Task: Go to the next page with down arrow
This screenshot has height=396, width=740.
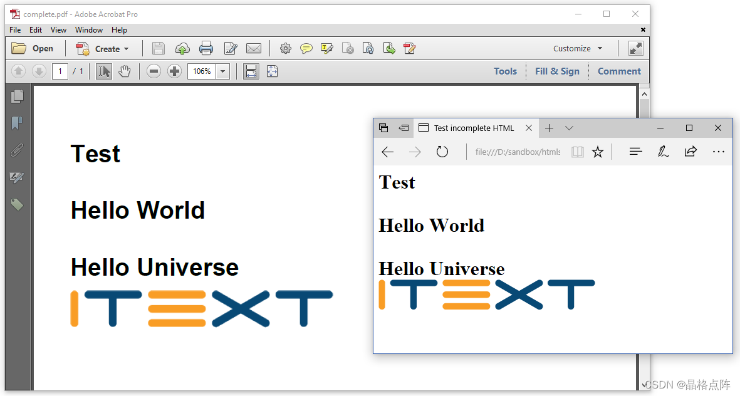Action: (x=39, y=71)
